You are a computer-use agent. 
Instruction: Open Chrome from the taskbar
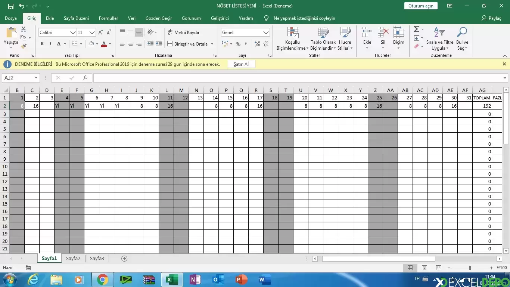[x=102, y=280]
